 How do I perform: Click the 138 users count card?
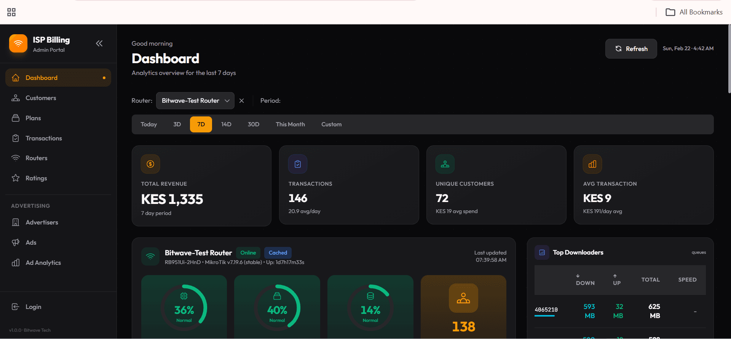(x=463, y=307)
